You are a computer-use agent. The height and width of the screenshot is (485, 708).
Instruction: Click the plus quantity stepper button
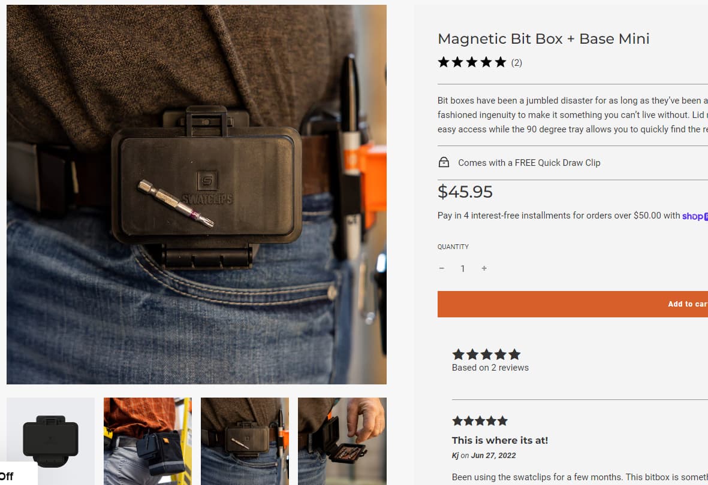484,268
